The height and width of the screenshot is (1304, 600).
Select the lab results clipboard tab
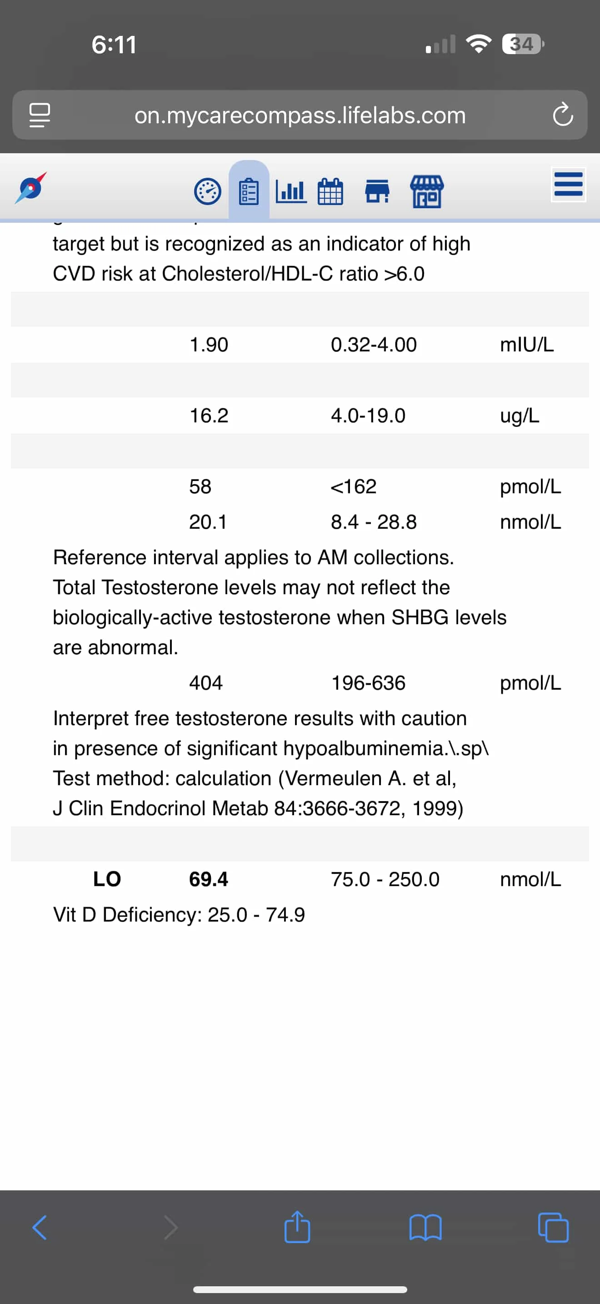[248, 191]
